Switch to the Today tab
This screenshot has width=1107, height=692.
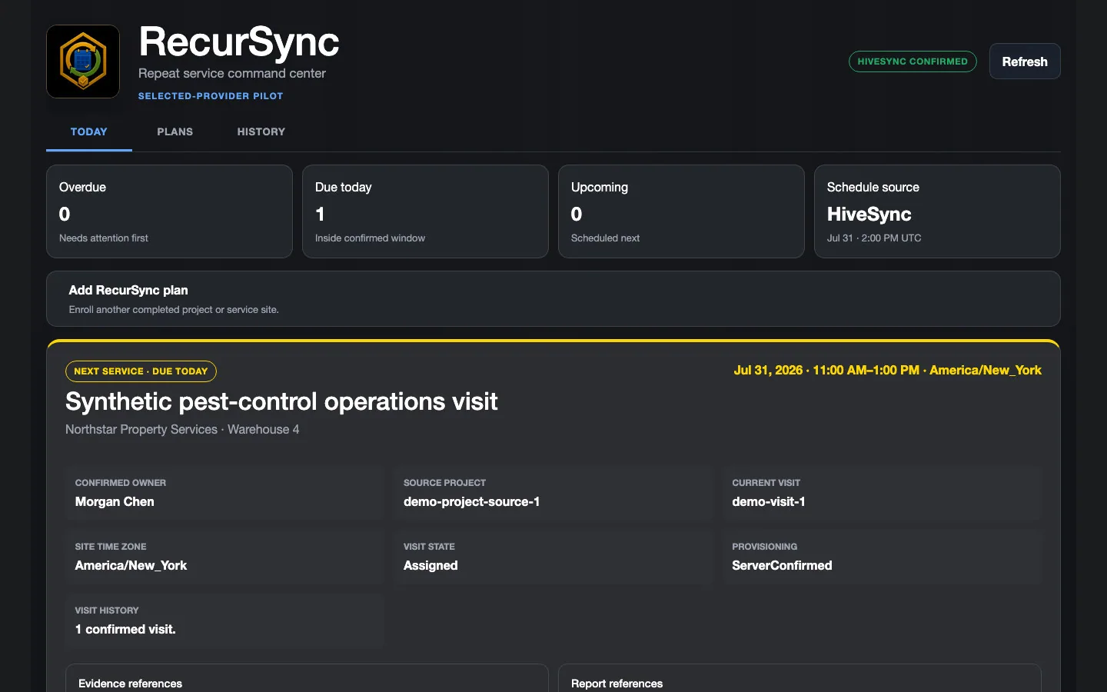point(89,131)
